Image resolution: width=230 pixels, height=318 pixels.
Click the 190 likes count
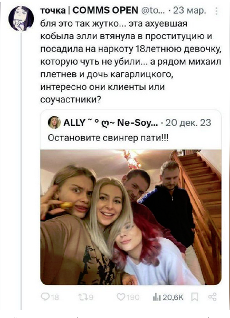[x=133, y=297]
